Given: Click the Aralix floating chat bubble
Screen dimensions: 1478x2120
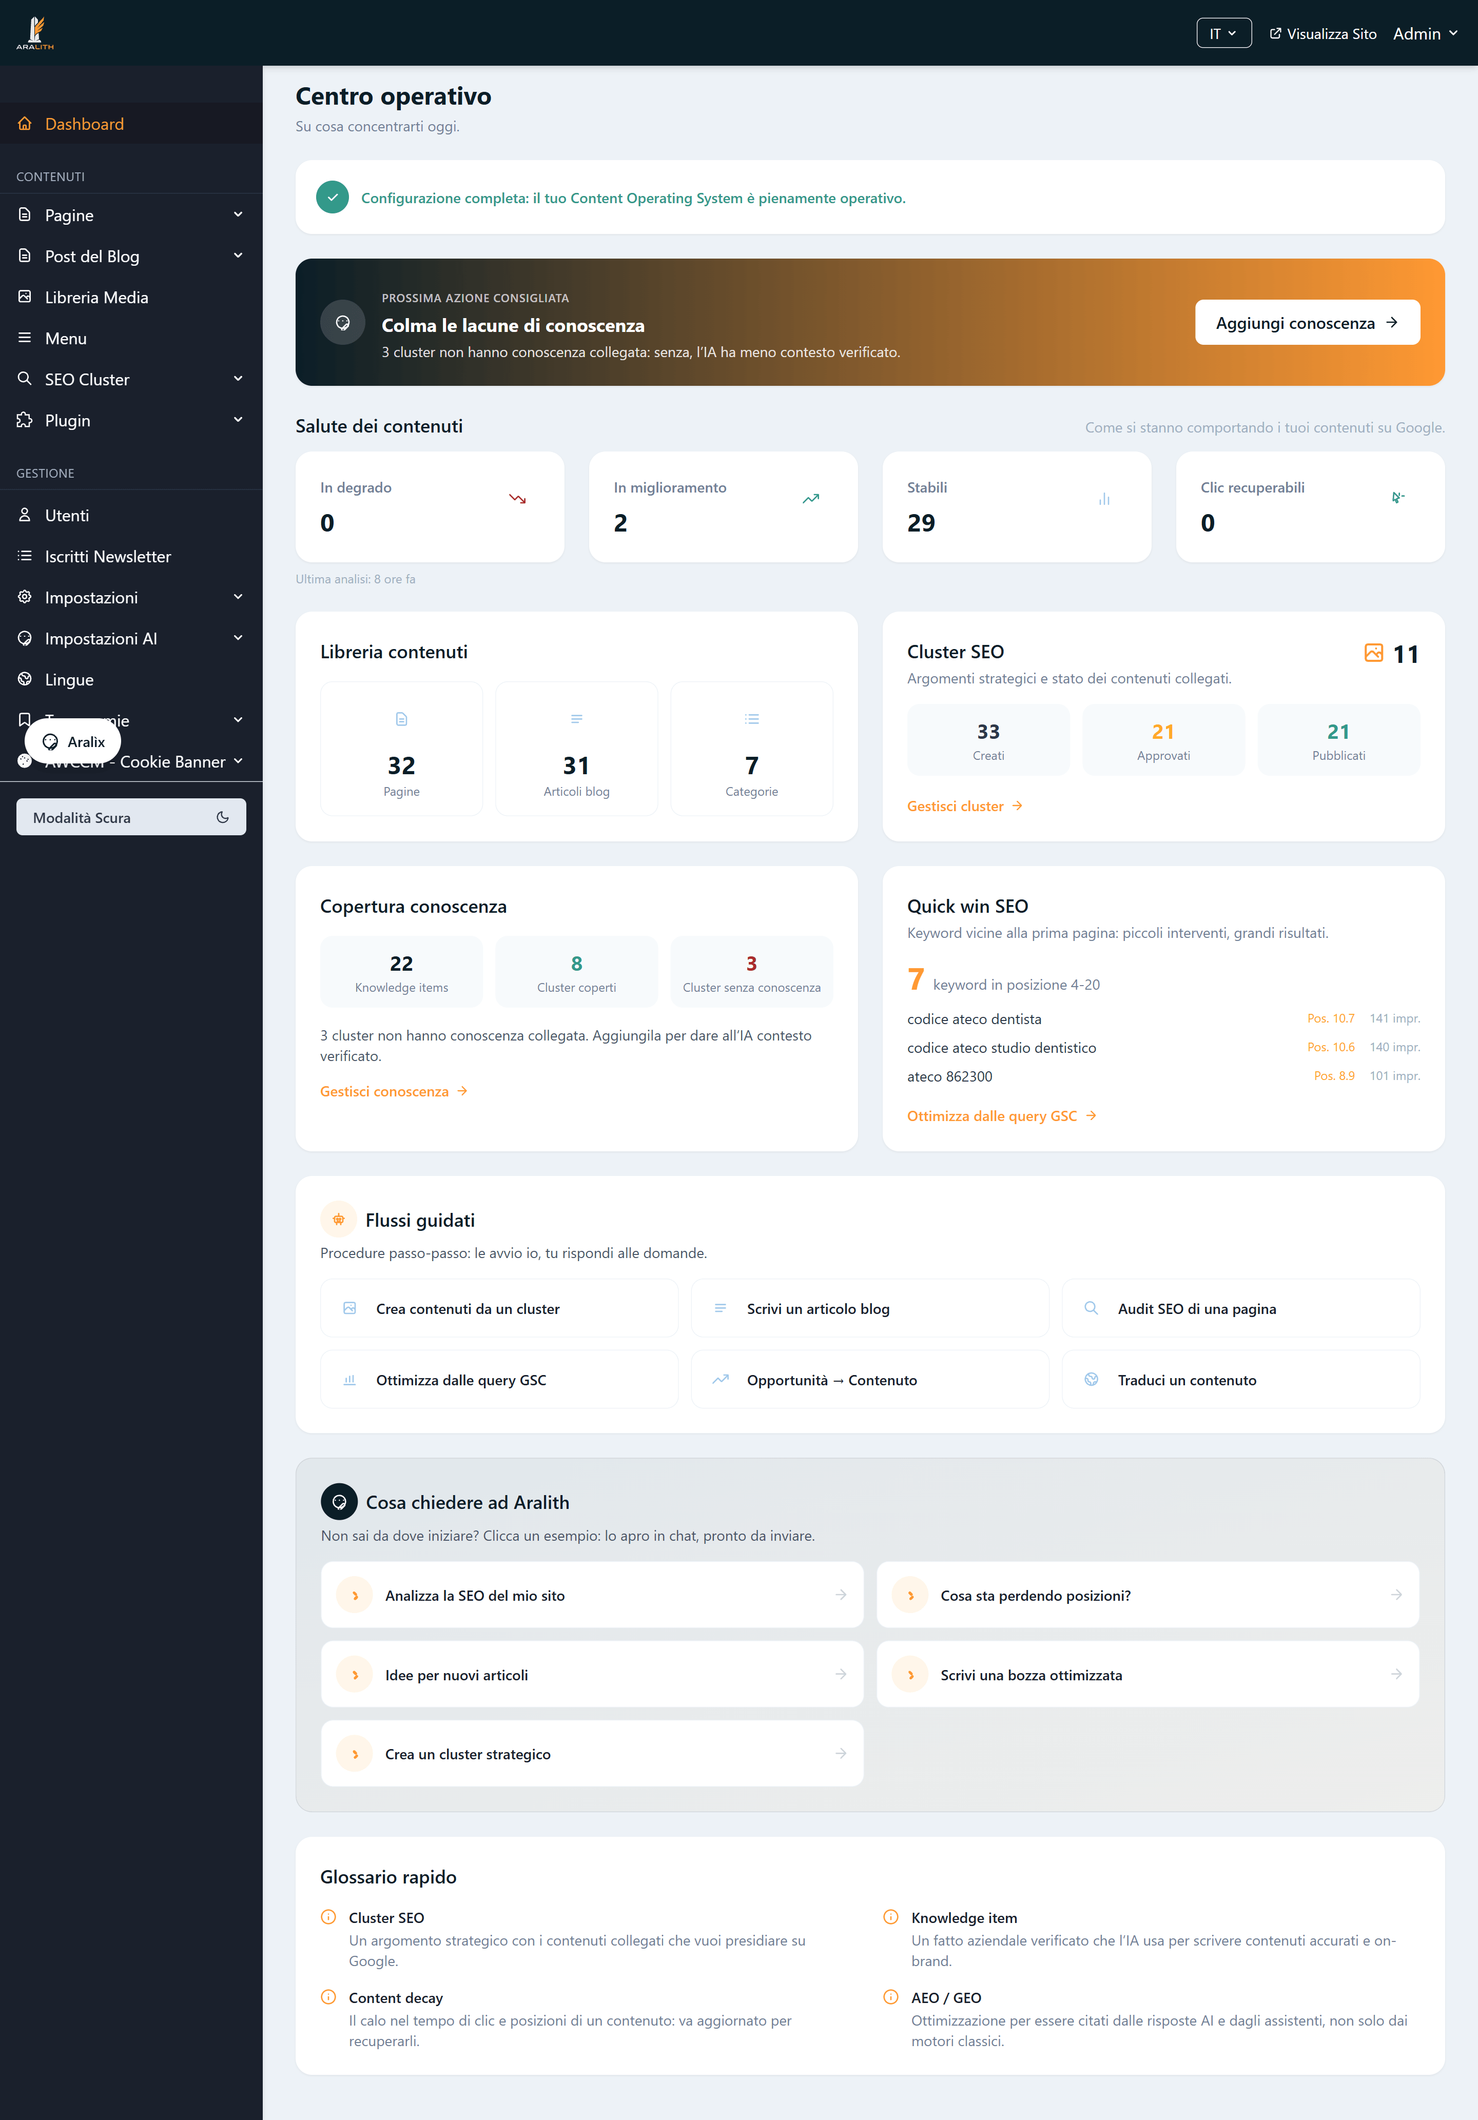Looking at the screenshot, I should click(x=73, y=741).
